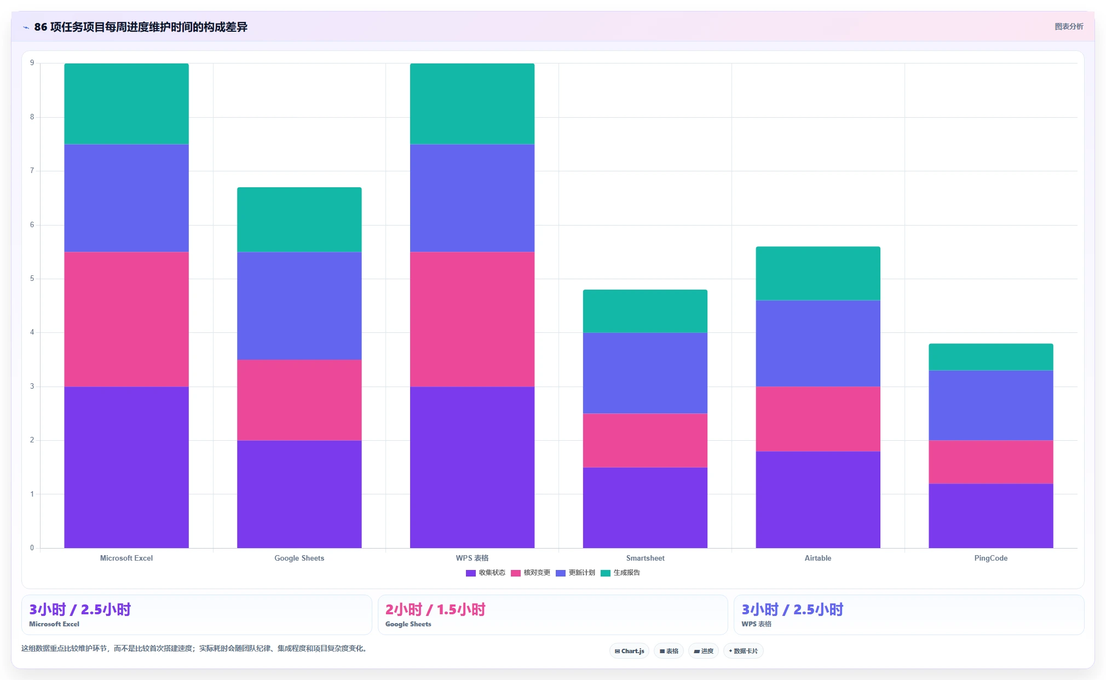Pick the purple bottom segment of the PingCode bar

pos(991,516)
